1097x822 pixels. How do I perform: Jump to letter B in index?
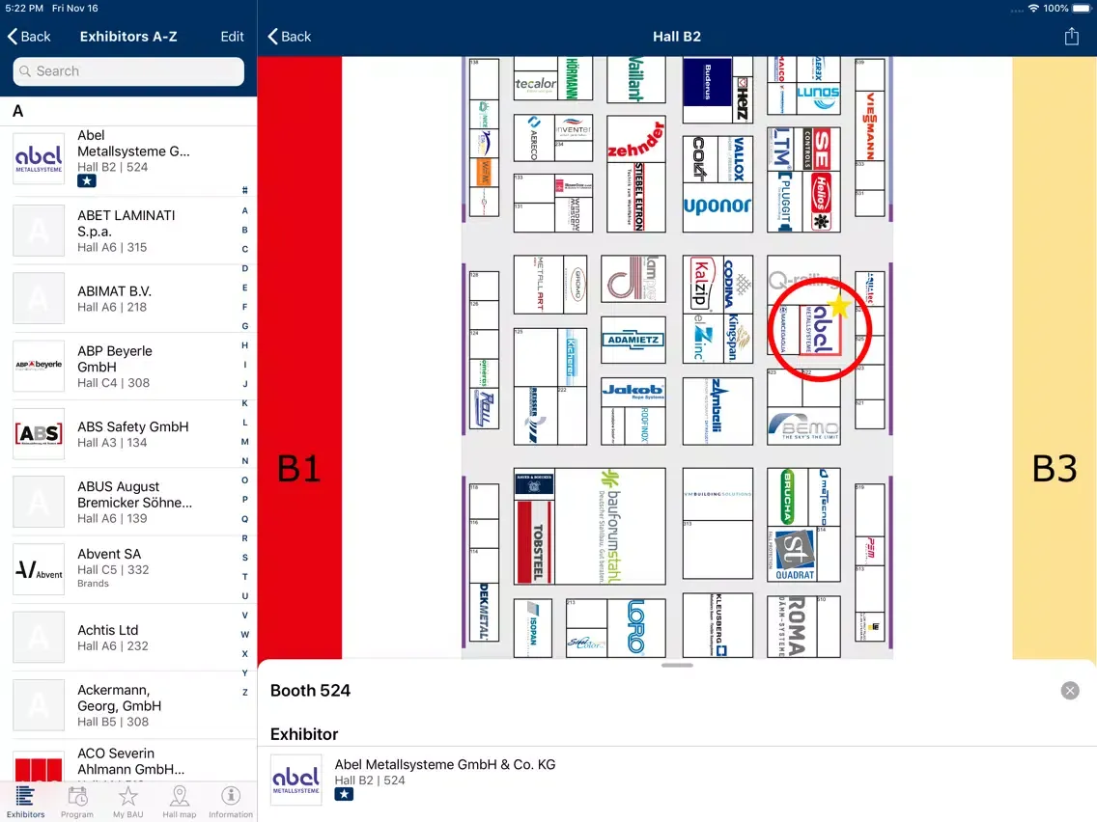[x=245, y=230]
